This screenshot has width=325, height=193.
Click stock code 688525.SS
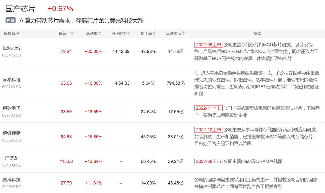(12, 140)
